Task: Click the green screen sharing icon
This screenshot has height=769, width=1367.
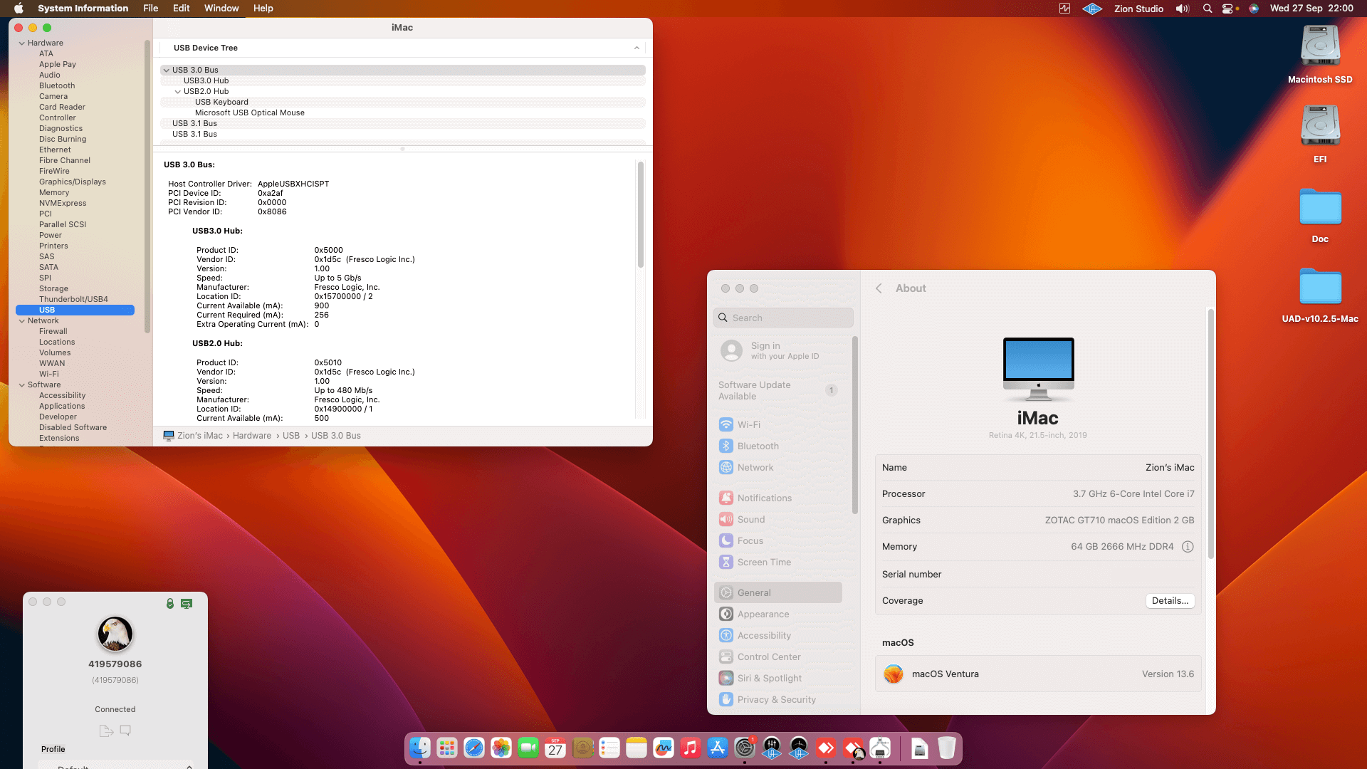Action: coord(187,603)
